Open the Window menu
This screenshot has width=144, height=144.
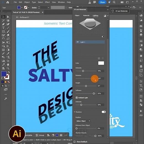tap(61, 2)
